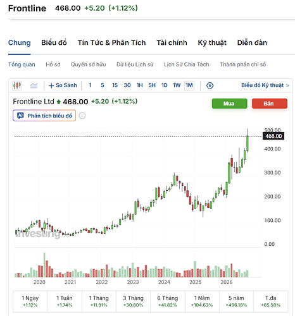Click the 2026 label on time axis
Screen dimensions: 295x316
tap(227, 282)
